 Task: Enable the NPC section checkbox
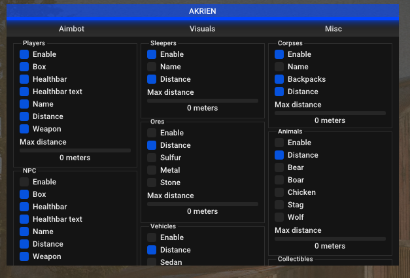[x=24, y=182]
